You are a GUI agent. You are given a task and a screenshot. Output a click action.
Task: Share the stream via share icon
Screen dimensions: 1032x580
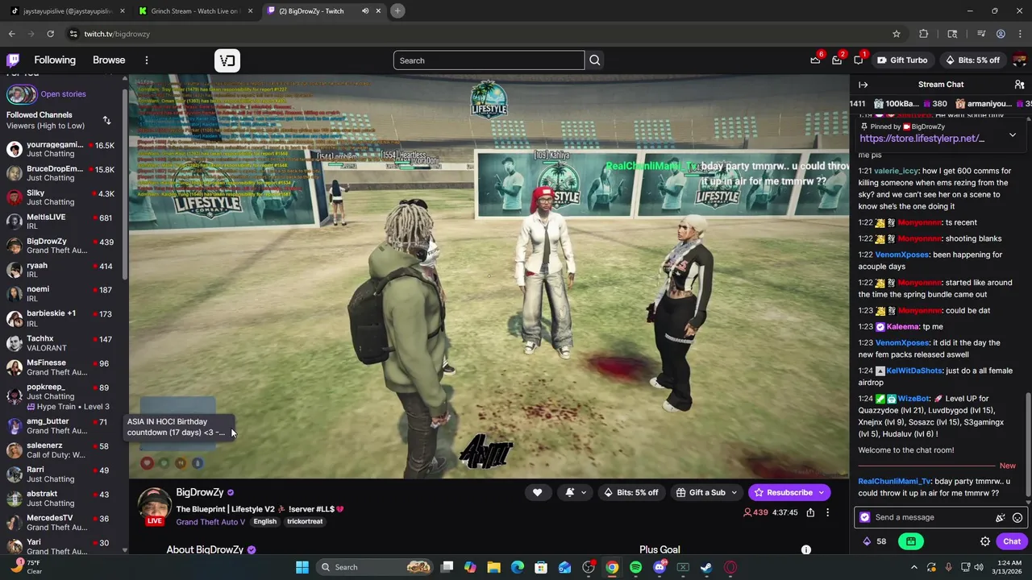pos(810,512)
